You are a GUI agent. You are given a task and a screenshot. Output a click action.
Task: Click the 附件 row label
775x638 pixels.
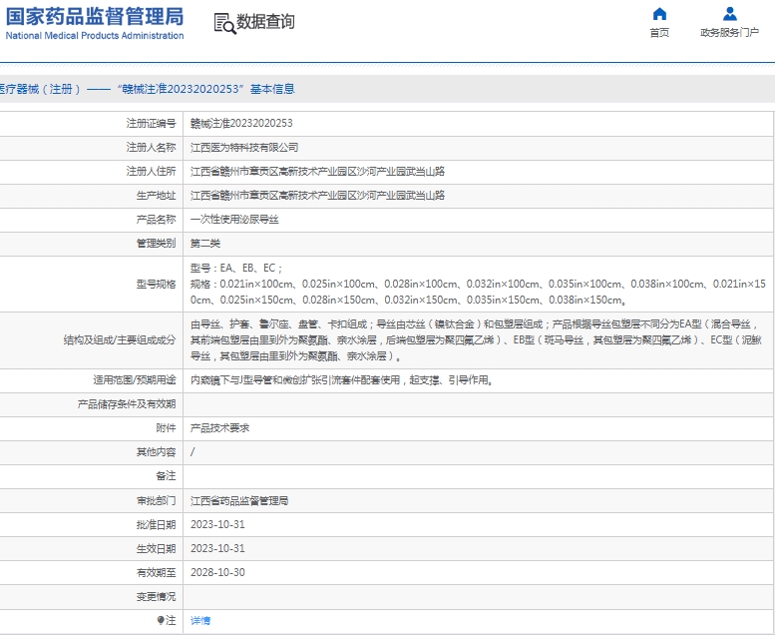point(166,428)
